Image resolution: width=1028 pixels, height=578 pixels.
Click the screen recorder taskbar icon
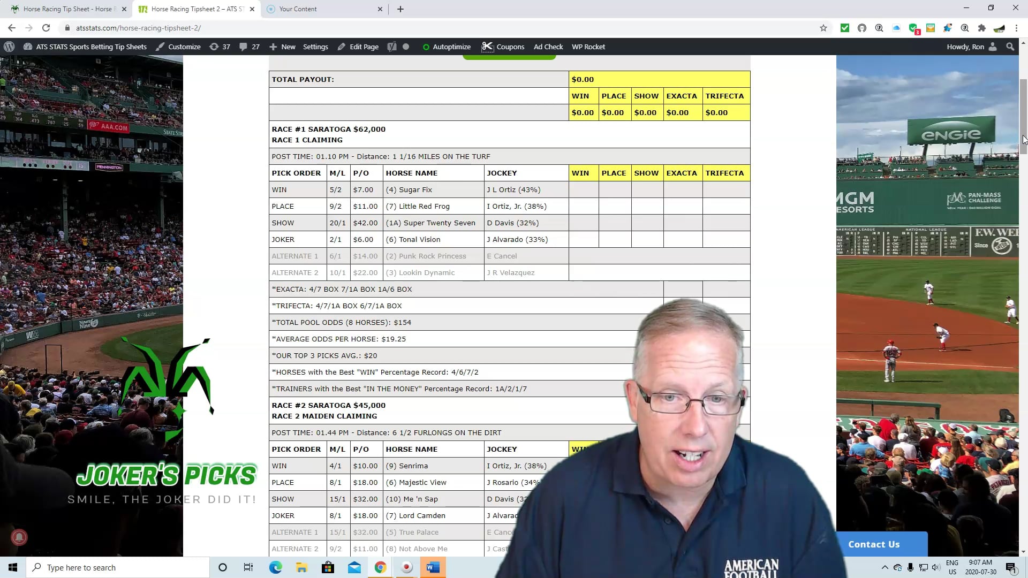coord(406,567)
